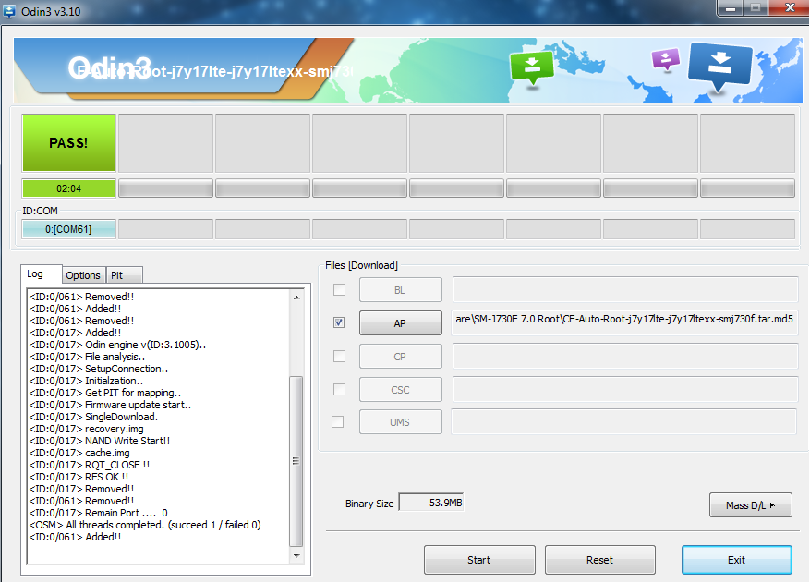Click log line 'NAND Write Start!!'
Screen dimensions: 810x583
point(100,441)
